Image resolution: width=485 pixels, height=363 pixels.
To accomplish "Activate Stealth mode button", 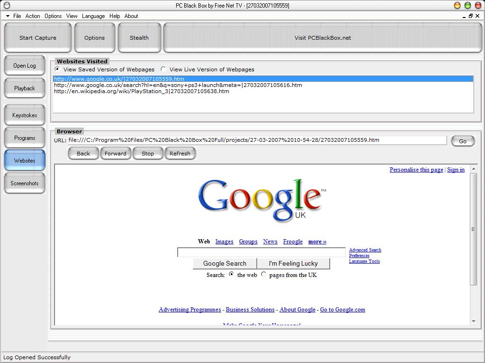I will coord(139,38).
